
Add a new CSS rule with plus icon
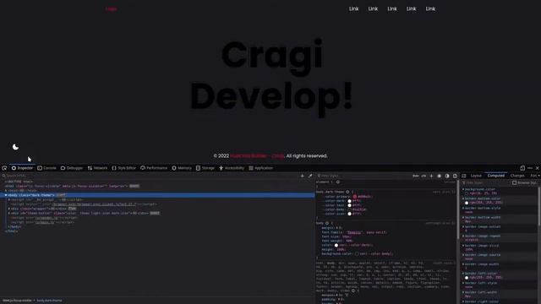(x=431, y=176)
